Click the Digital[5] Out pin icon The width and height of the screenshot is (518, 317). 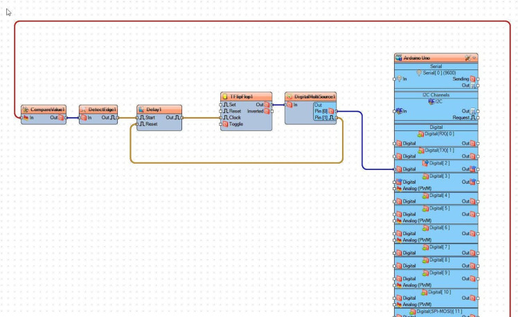(473, 214)
